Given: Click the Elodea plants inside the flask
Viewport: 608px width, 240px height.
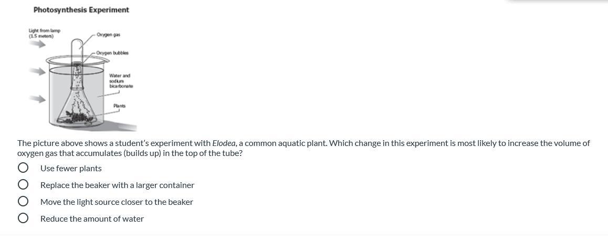Looking at the screenshot, I should (78, 118).
